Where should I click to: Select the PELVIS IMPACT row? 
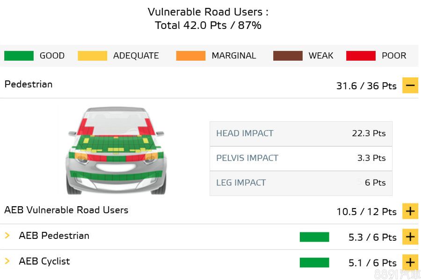301,158
